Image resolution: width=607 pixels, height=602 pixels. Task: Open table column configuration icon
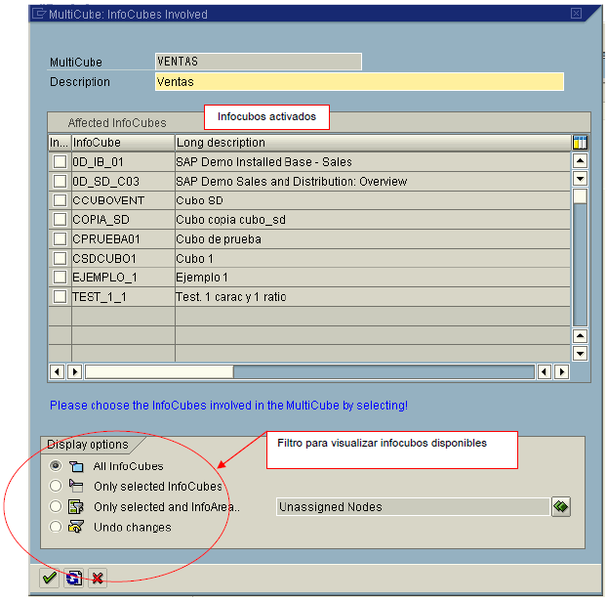[580, 143]
